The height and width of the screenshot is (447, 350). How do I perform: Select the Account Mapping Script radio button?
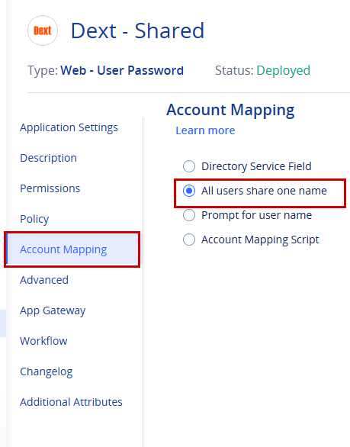pyautogui.click(x=189, y=240)
